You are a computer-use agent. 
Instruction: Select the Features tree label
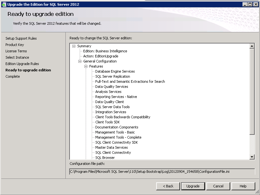pyautogui.click(x=96, y=67)
